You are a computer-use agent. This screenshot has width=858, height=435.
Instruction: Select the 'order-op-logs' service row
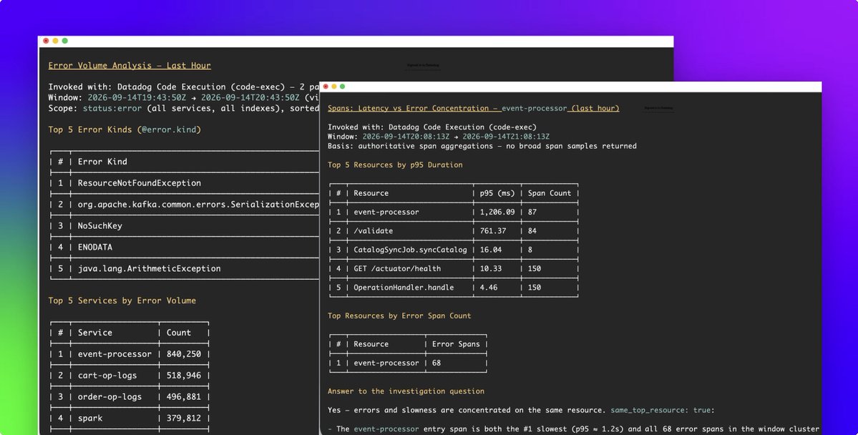pyautogui.click(x=130, y=396)
